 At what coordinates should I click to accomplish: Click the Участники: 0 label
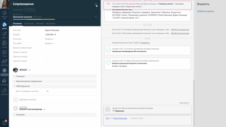click(x=184, y=103)
